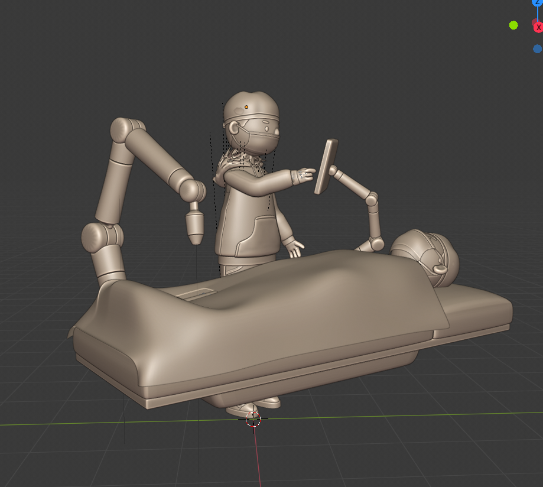Click the light blue Z axis gizmo handle
The height and width of the screenshot is (487, 543).
tap(538, 2)
